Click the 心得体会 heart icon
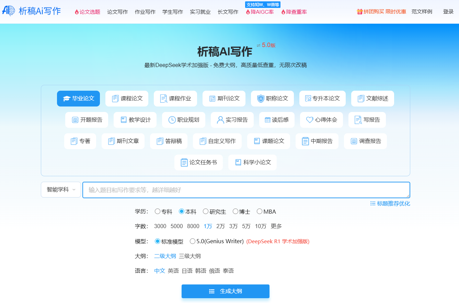Screen dimensions: 459x303 [x=310, y=120]
